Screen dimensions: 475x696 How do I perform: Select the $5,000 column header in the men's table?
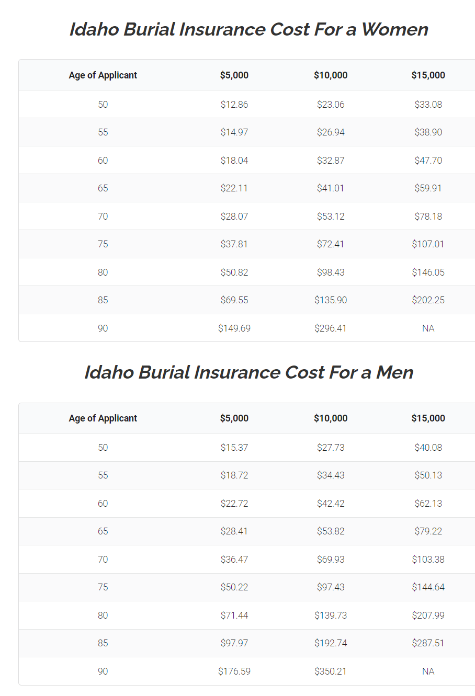(234, 418)
